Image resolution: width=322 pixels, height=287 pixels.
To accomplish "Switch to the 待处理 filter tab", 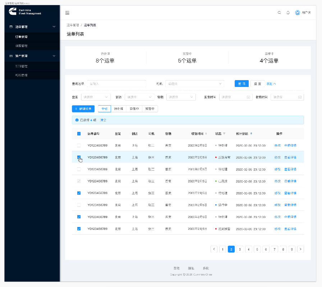I will [119, 108].
